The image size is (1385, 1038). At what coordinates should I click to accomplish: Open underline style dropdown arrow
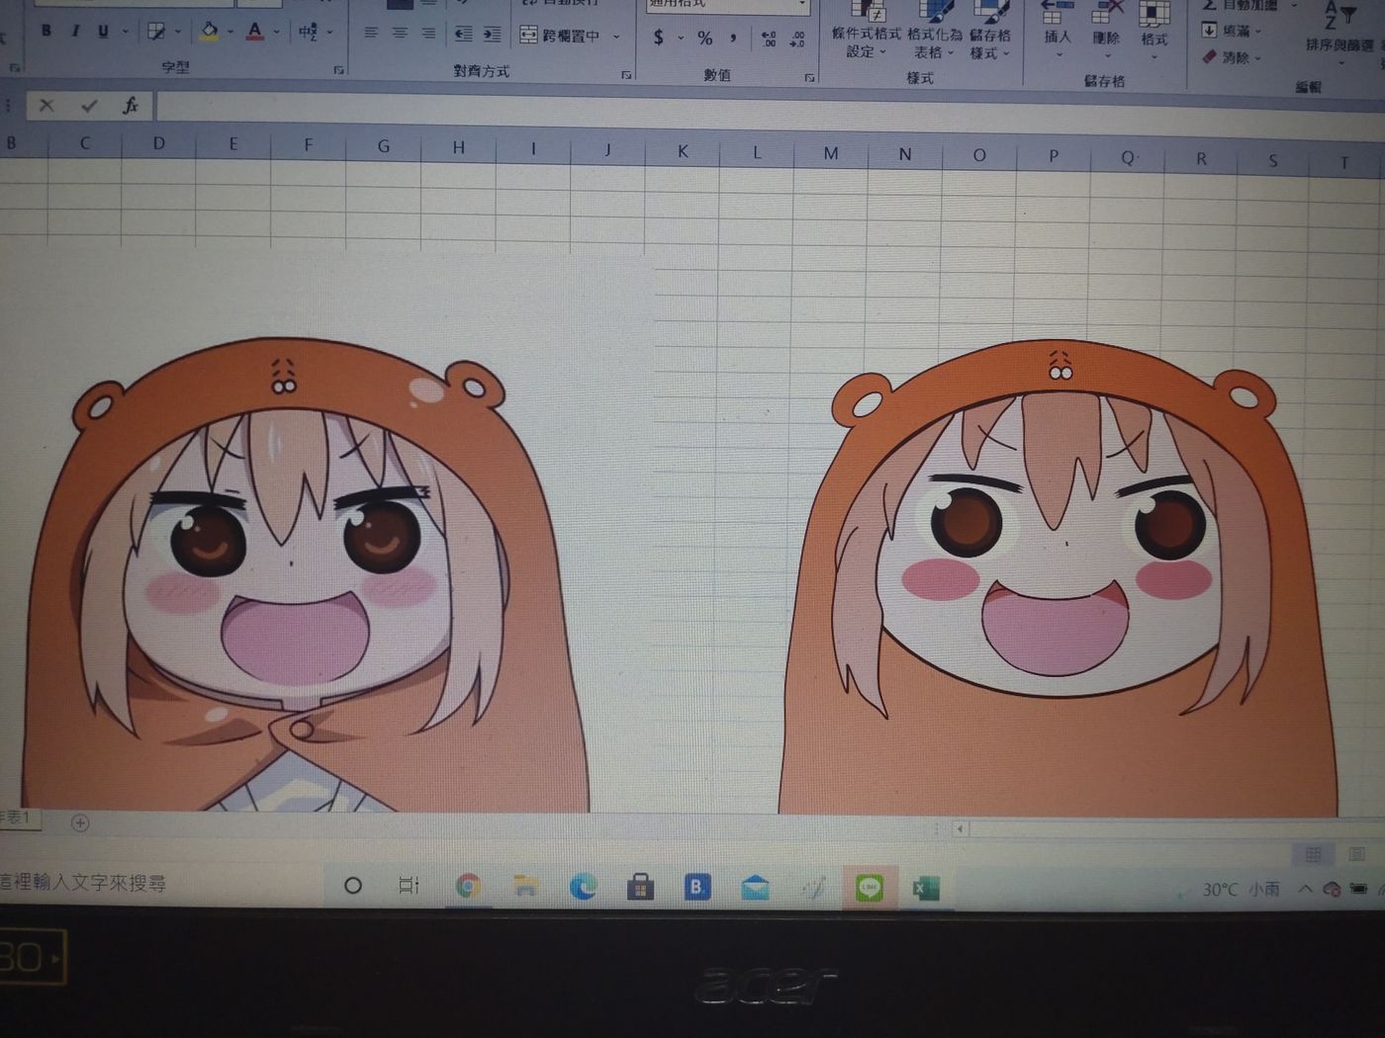(126, 32)
